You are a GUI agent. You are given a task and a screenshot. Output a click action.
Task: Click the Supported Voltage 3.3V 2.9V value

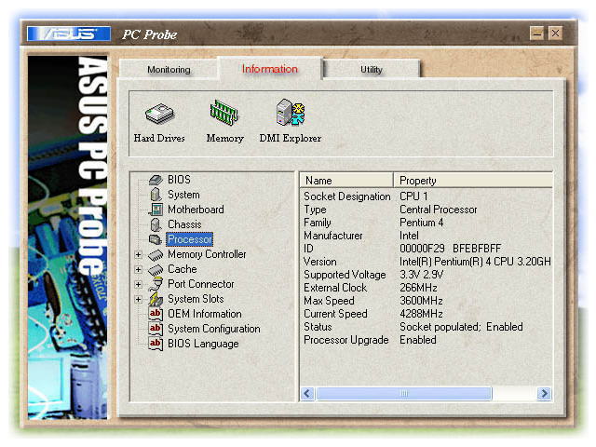(x=421, y=275)
